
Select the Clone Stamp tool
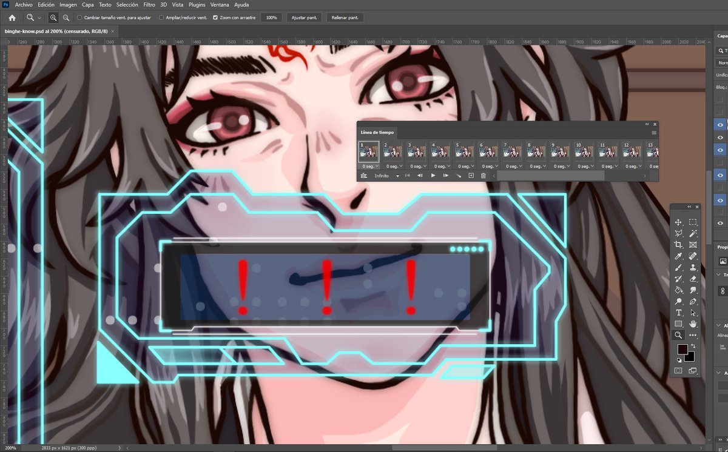[x=693, y=267]
